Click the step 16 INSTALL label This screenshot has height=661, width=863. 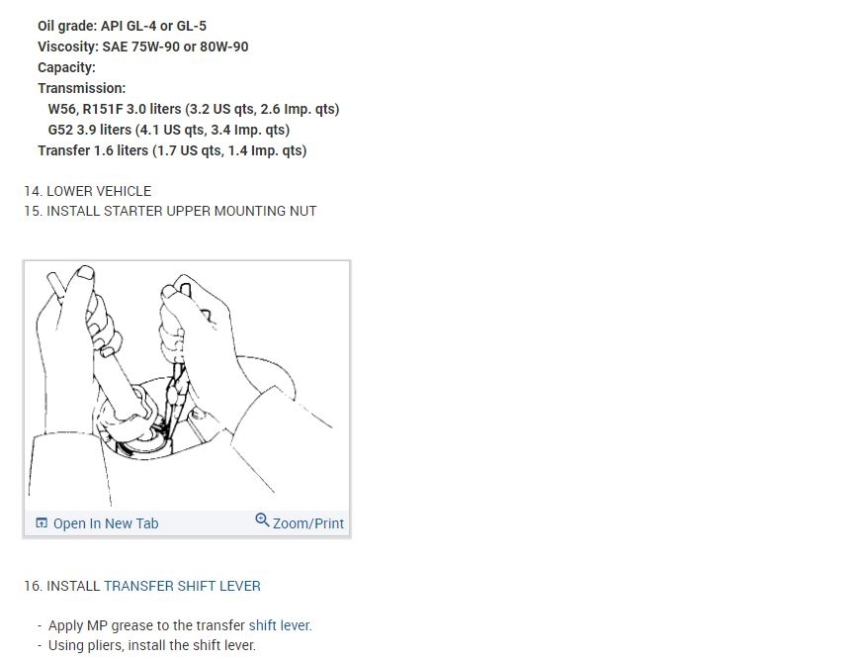click(62, 586)
